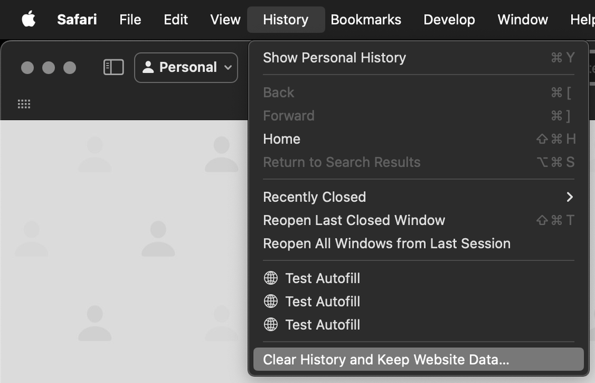Select Home from History menu
This screenshot has width=595, height=383.
(x=419, y=139)
